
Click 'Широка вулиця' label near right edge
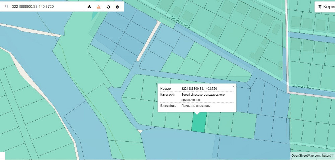point(303,87)
